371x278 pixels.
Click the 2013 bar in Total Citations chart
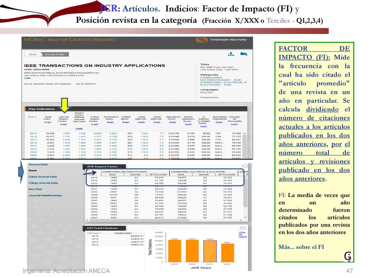pyautogui.click(x=210, y=251)
